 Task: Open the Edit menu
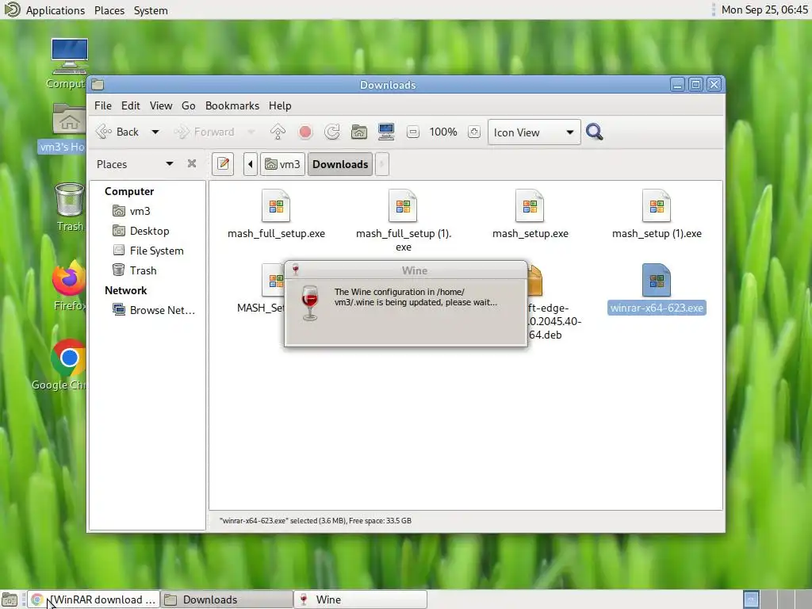point(131,105)
